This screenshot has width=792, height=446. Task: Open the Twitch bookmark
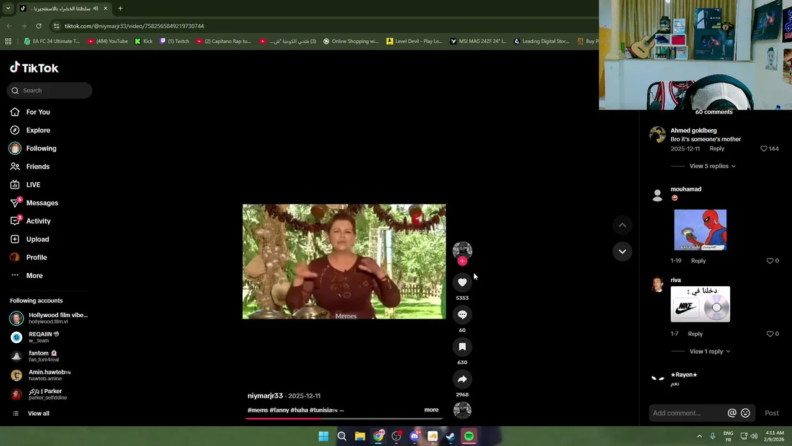(x=174, y=42)
